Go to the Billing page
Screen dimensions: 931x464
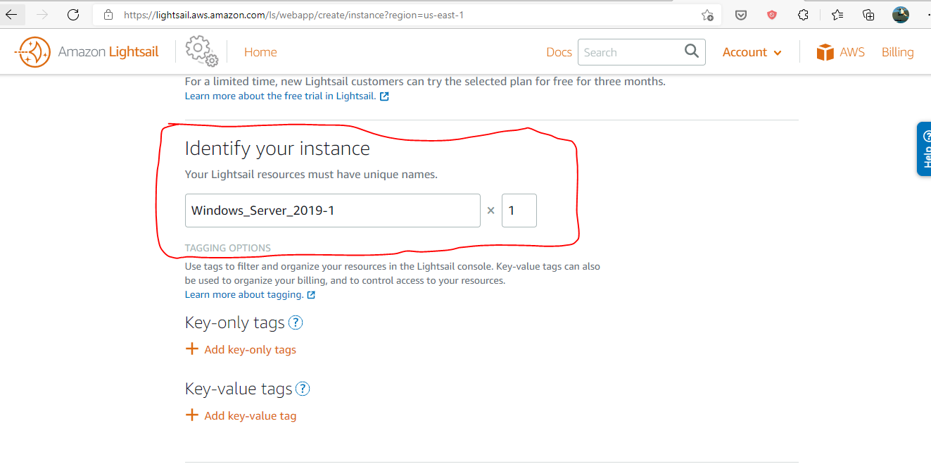(897, 52)
